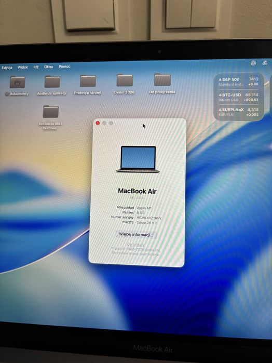This screenshot has width=272, height=363.
Task: Open the Pomoc menu
Action: click(64, 66)
